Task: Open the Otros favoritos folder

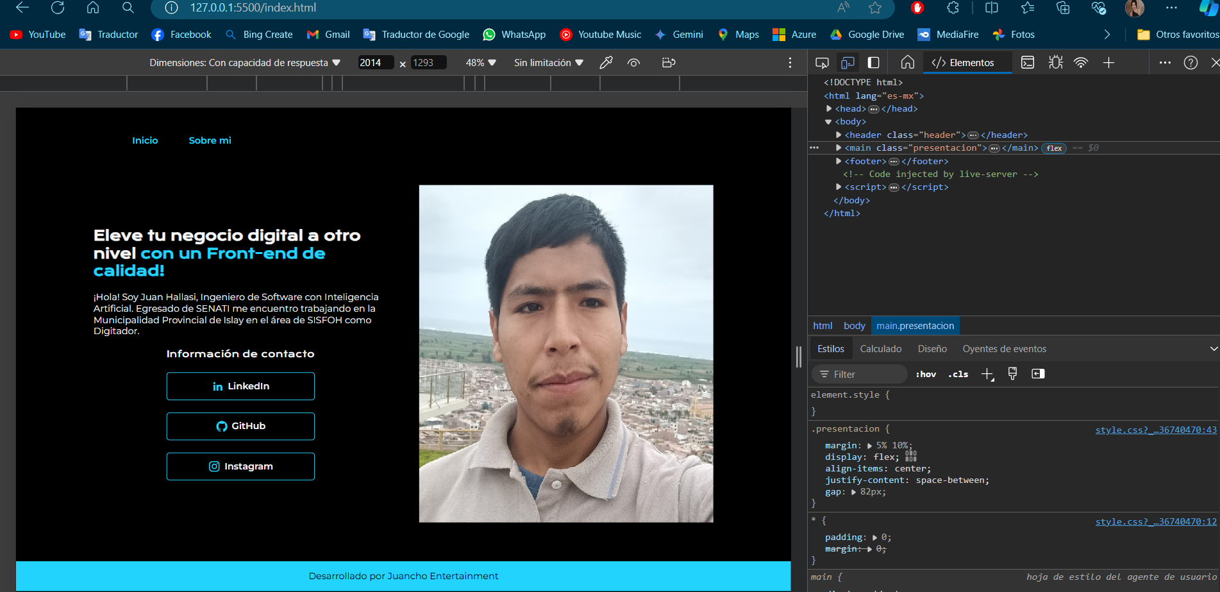Action: coord(1178,35)
